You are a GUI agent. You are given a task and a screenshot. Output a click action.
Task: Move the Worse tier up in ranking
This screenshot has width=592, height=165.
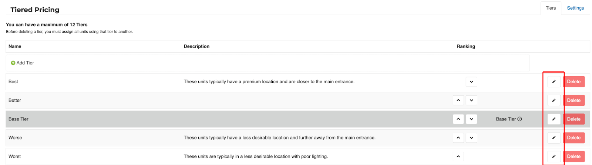pyautogui.click(x=458, y=138)
